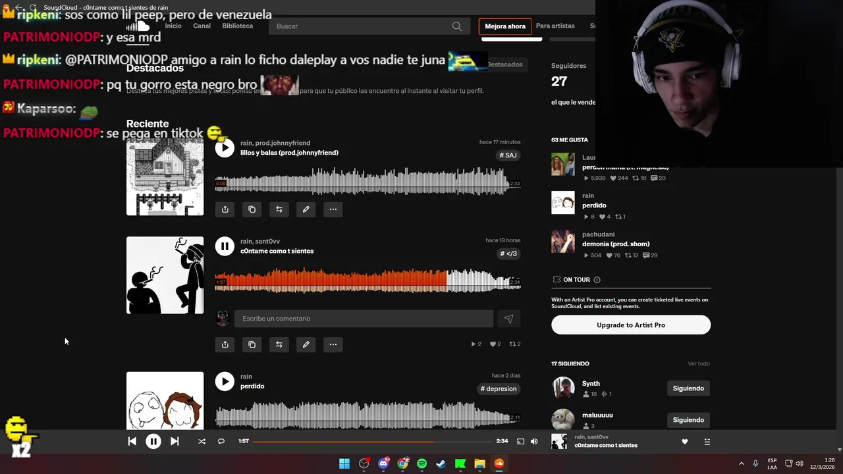Open 'perdido' cover artwork in Reciente
The width and height of the screenshot is (843, 474).
[x=165, y=401]
